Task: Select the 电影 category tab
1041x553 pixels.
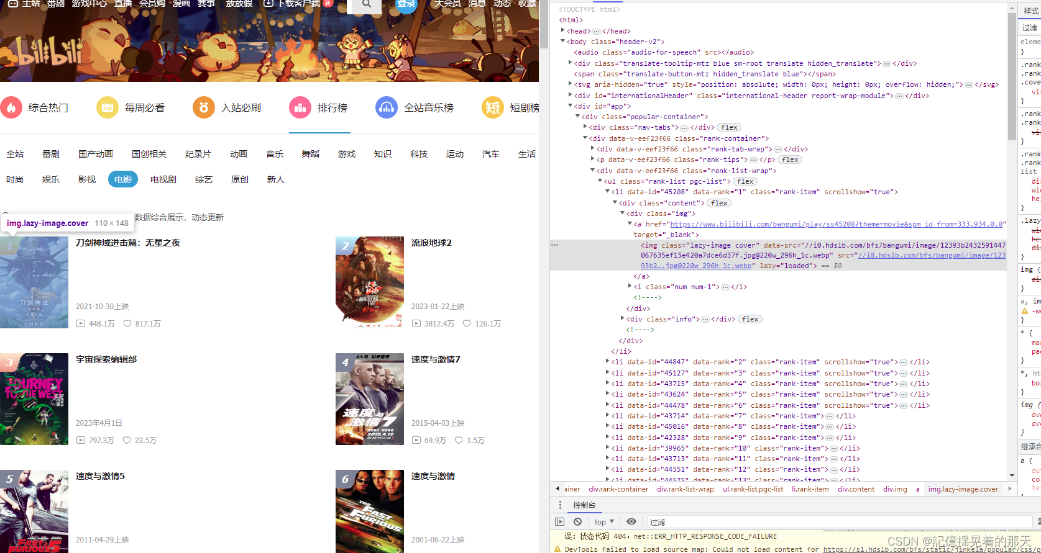Action: point(123,179)
